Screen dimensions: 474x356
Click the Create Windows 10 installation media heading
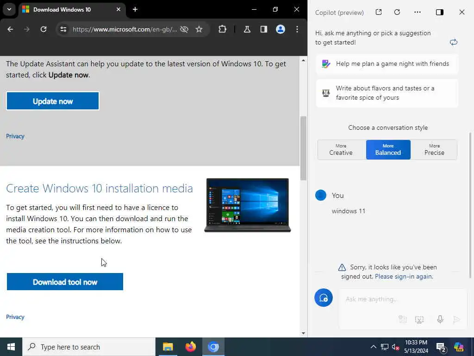[100, 188]
